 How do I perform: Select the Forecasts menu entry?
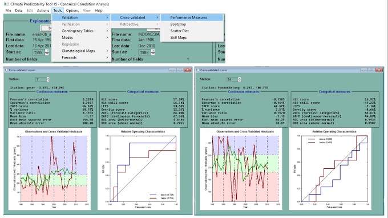[x=81, y=58]
